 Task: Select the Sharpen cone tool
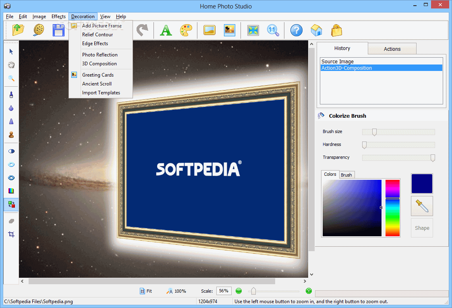coord(11,121)
